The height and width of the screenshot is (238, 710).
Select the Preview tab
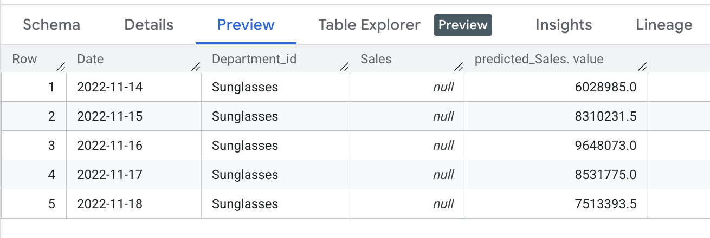tap(246, 25)
